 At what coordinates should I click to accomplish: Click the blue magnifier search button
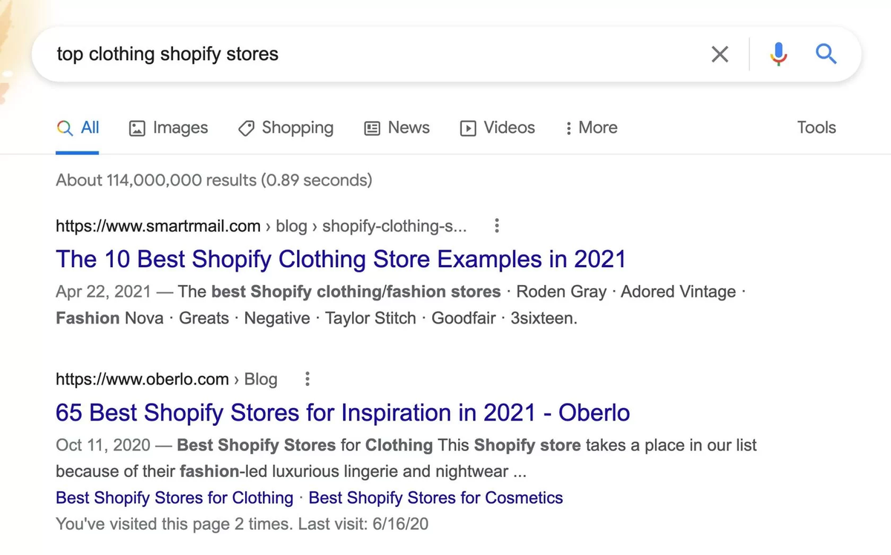[826, 54]
